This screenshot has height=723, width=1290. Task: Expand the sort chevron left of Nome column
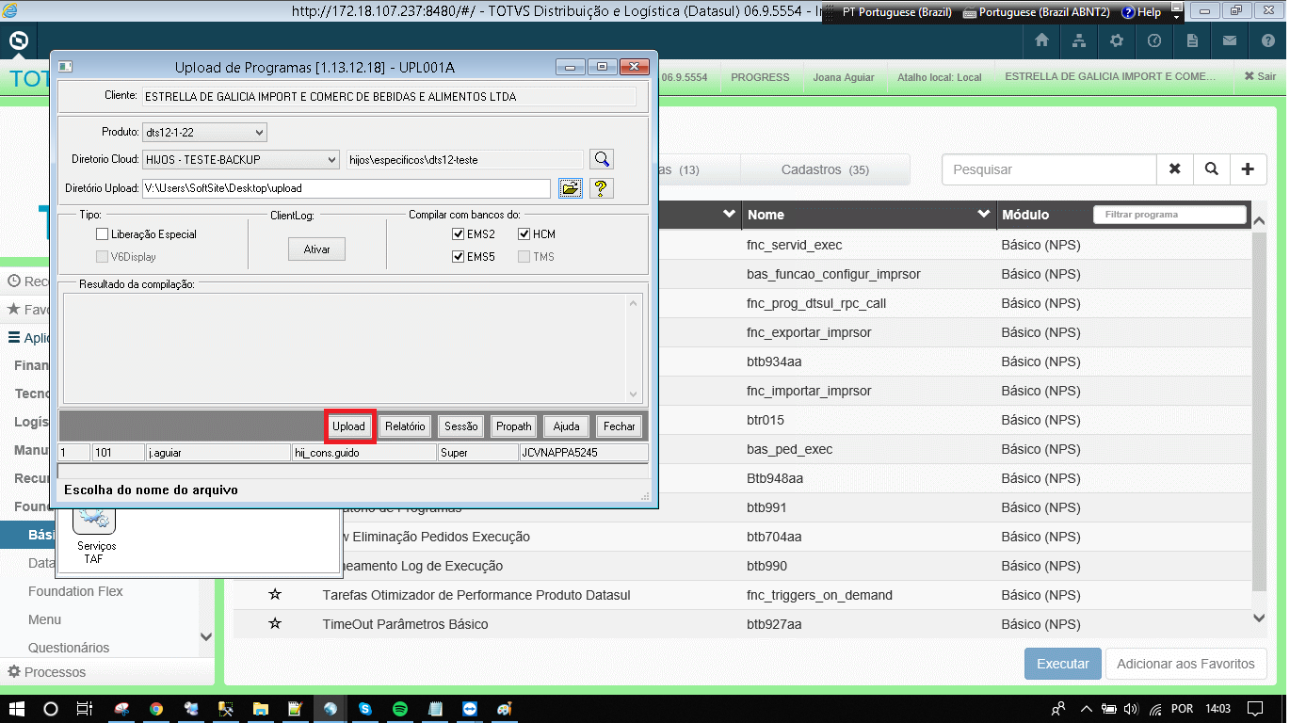click(729, 215)
